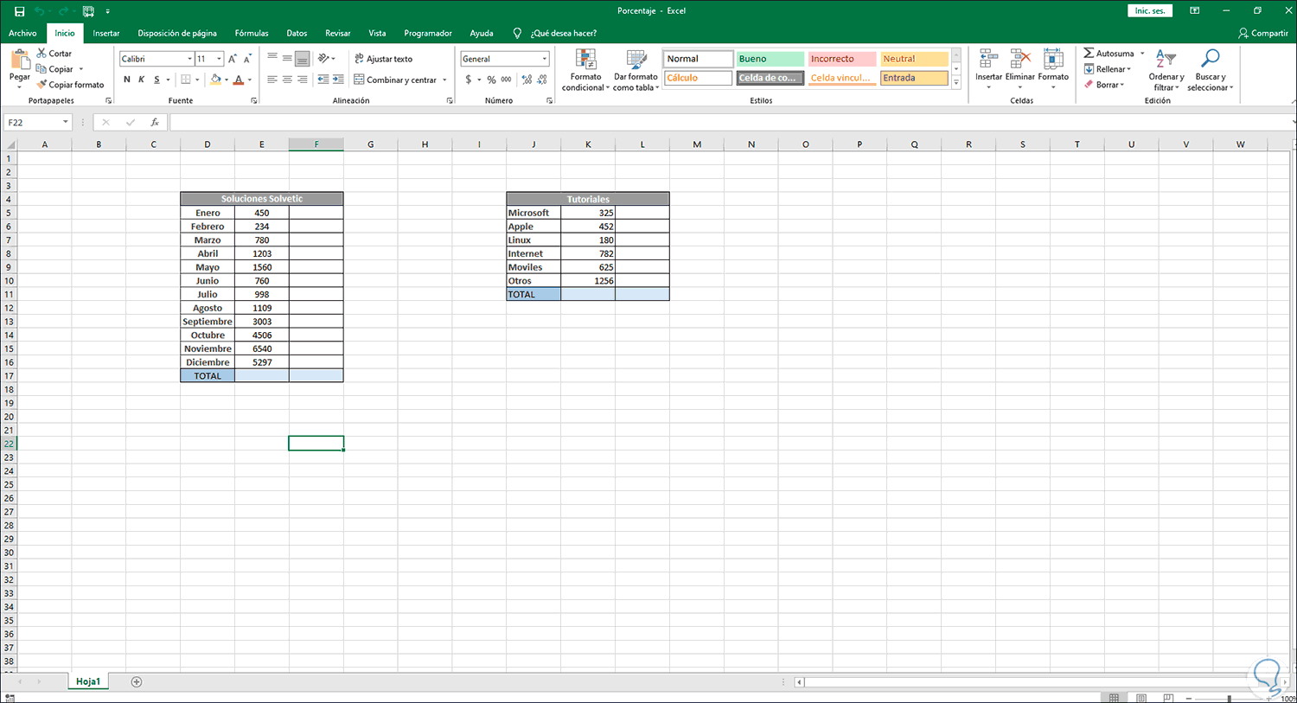Screen dimensions: 1297x703
Task: Add a new sheet with the plus icon
Action: pyautogui.click(x=136, y=682)
